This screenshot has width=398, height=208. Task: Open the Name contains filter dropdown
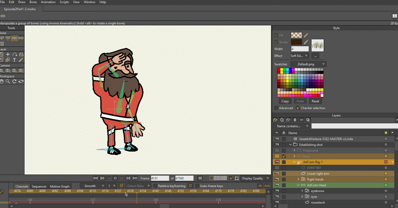pos(292,126)
